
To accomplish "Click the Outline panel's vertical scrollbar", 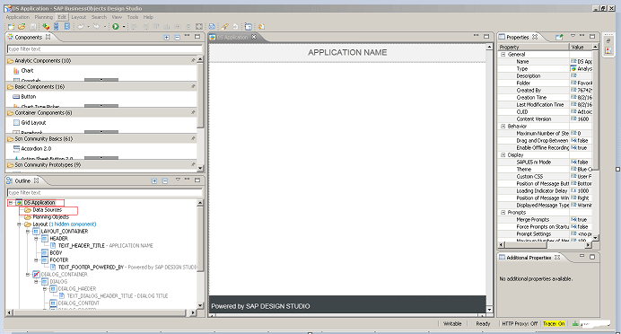I will pos(200,255).
